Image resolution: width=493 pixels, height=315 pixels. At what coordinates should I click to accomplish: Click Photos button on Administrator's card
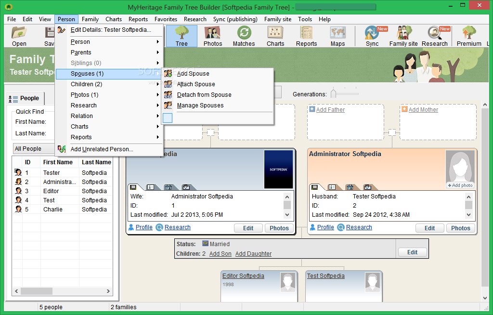click(x=461, y=228)
